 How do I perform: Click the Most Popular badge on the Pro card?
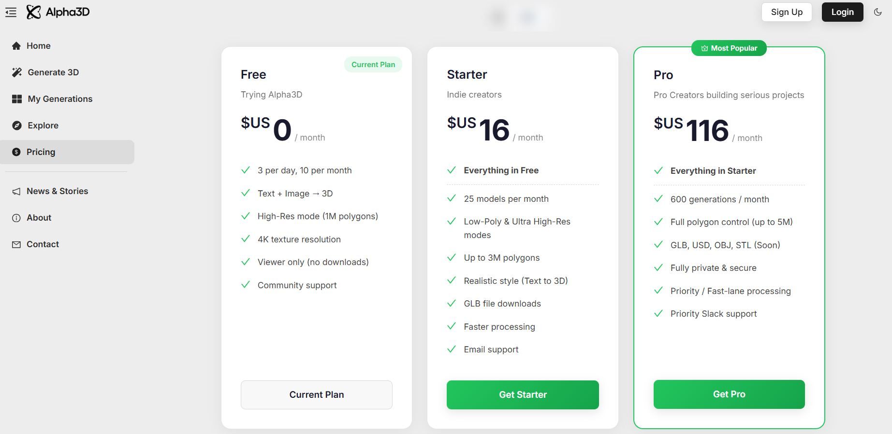click(x=729, y=48)
